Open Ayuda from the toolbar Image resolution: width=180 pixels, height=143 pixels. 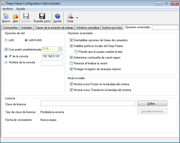click(57, 16)
